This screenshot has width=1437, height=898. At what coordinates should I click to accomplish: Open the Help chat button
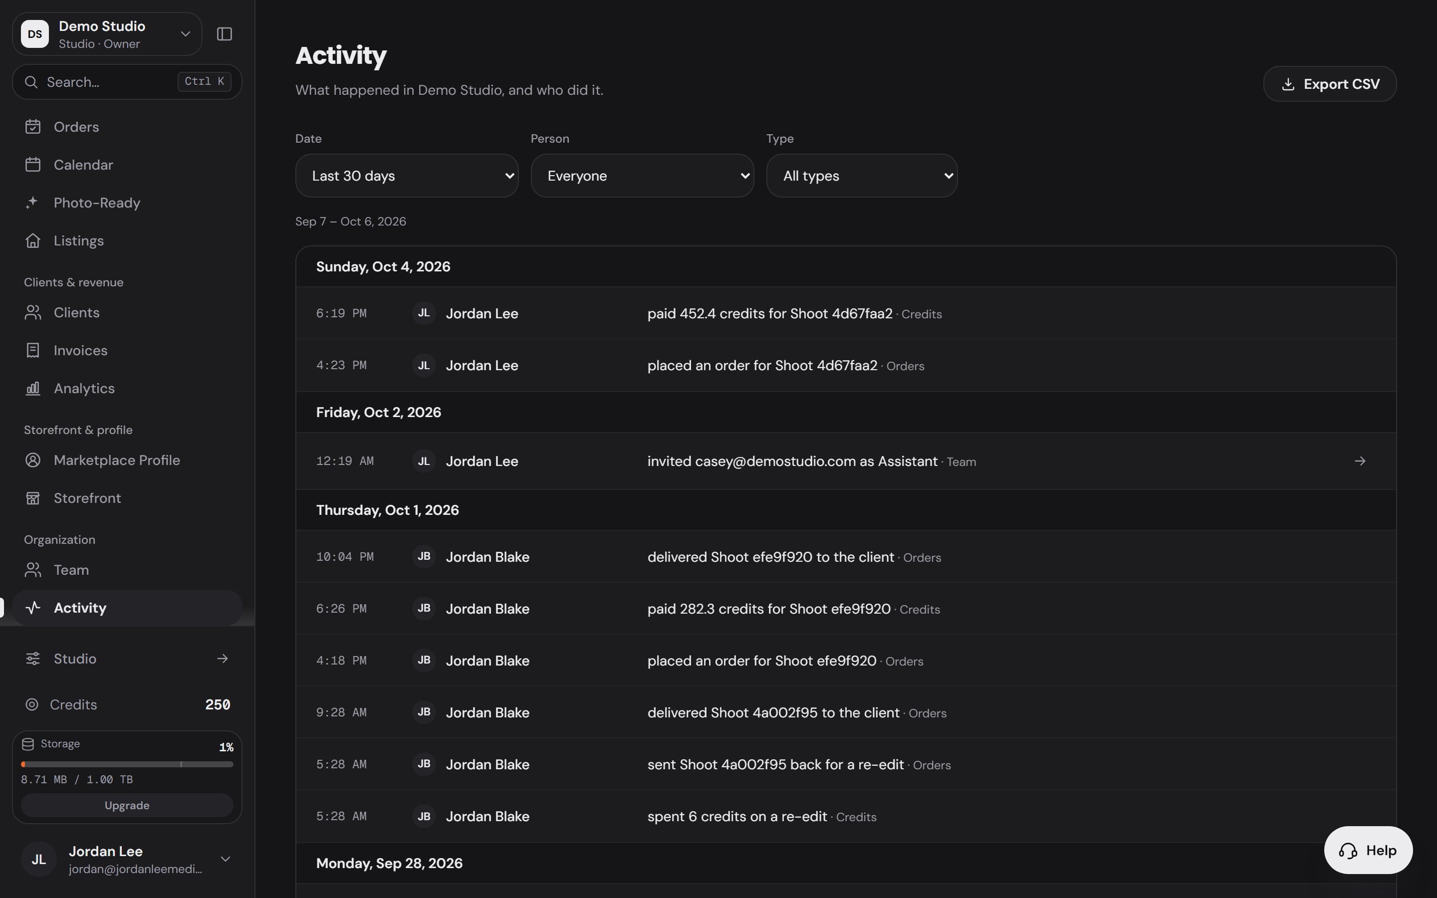(x=1368, y=851)
